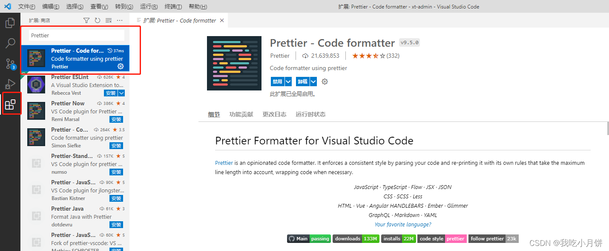609x251 pixels.
Task: Select Prettier Java list entry
Action: click(75, 217)
